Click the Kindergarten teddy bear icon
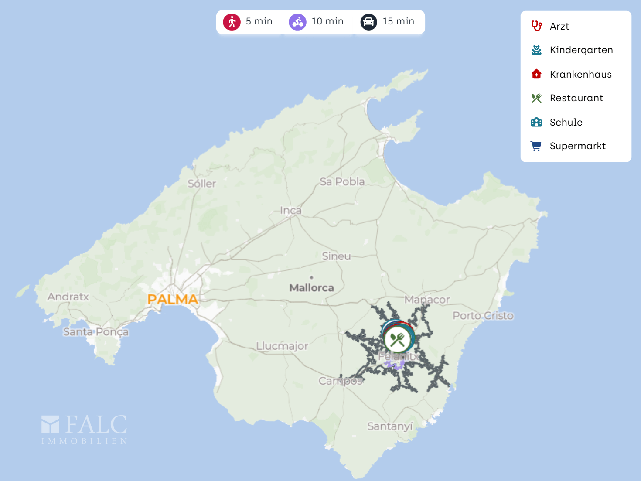This screenshot has width=641, height=481. (536, 50)
